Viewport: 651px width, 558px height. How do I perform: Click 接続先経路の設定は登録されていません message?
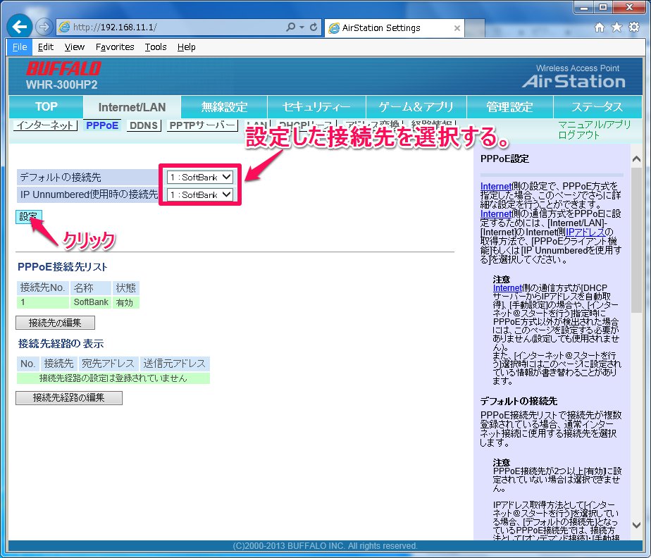(113, 378)
